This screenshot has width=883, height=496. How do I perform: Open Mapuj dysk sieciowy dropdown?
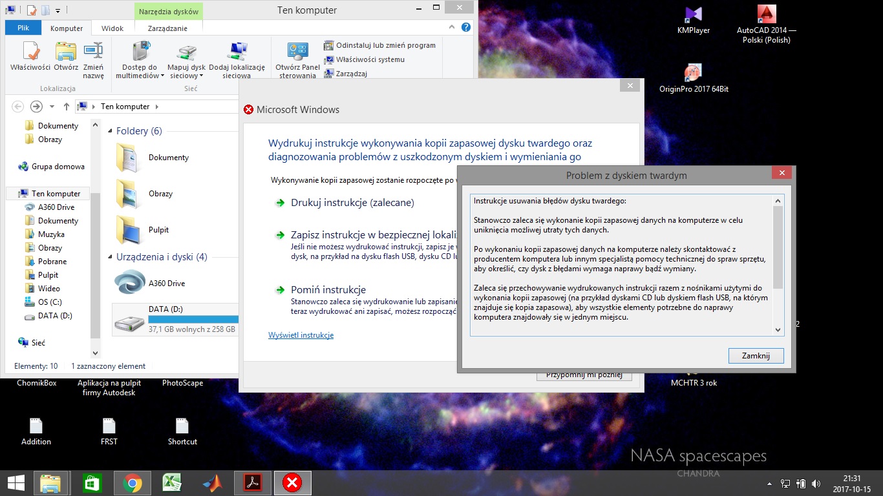186,61
